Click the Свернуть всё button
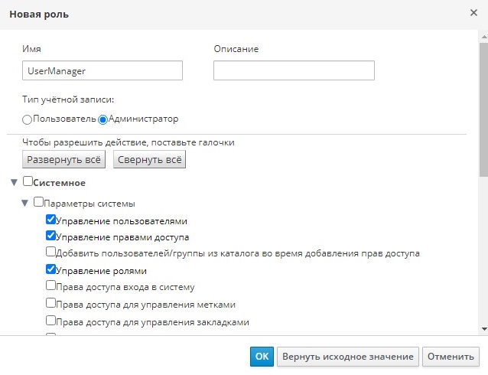 point(150,159)
